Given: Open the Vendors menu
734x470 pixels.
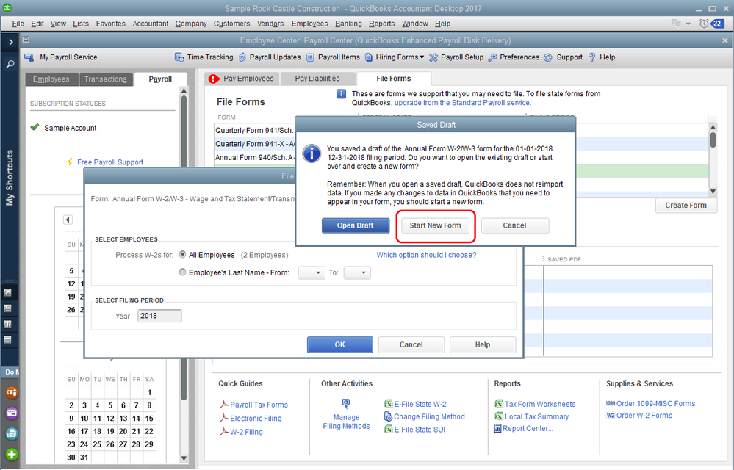Looking at the screenshot, I should 270,23.
